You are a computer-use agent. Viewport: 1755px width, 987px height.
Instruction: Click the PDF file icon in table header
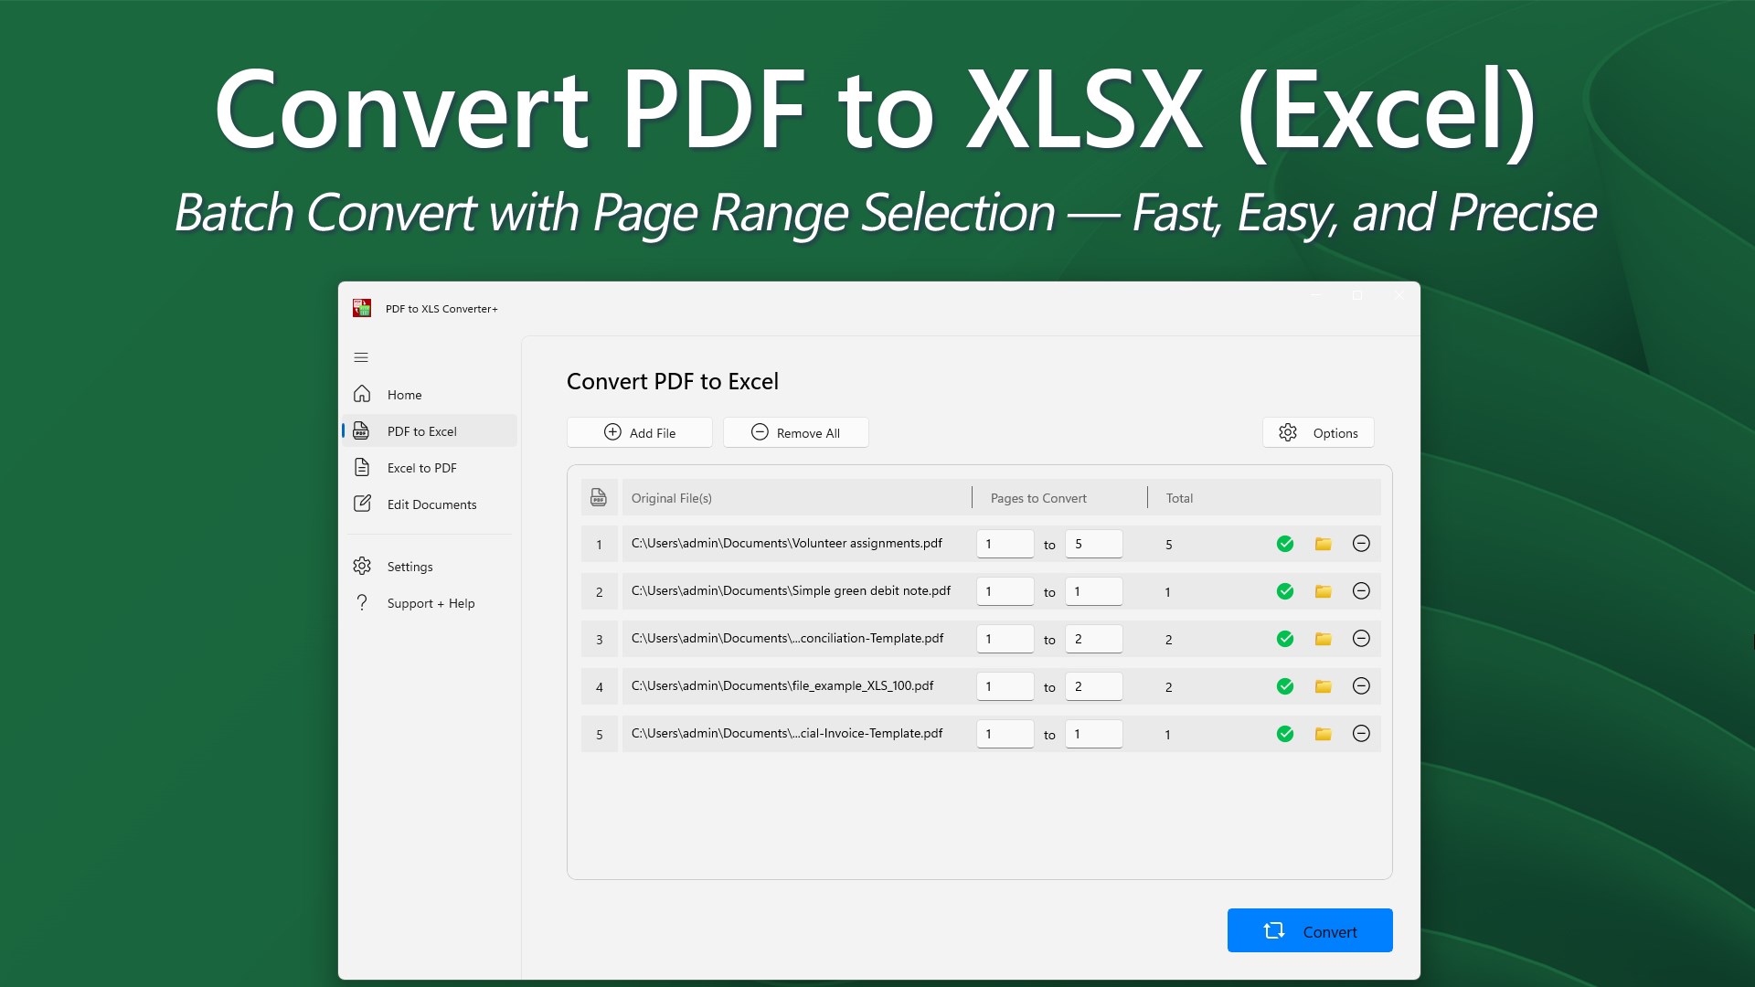599,497
